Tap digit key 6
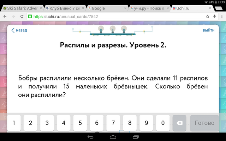Screen dimensions: 226x141 tap(96, 123)
